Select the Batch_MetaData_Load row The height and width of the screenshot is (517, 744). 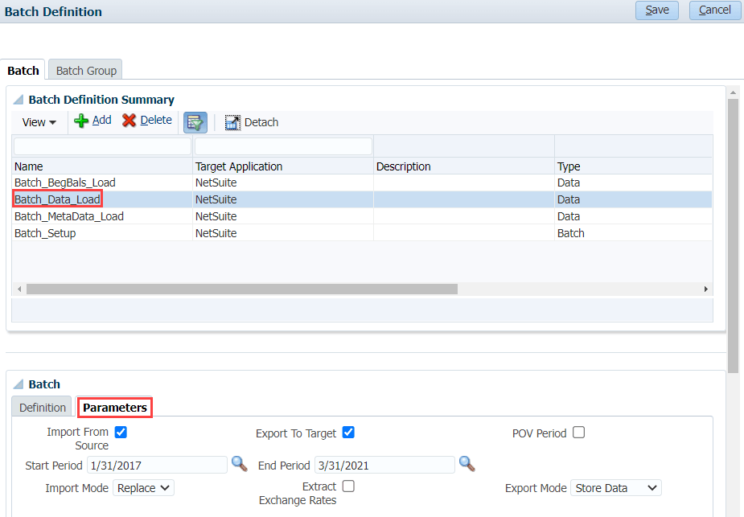(x=362, y=216)
